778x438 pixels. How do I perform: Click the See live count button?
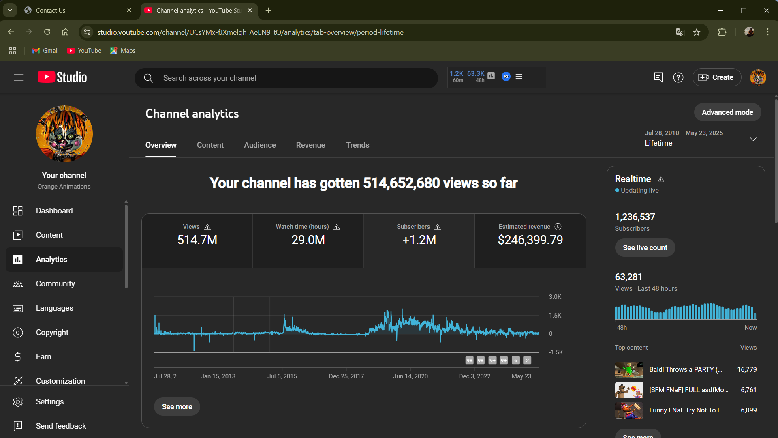pos(645,248)
